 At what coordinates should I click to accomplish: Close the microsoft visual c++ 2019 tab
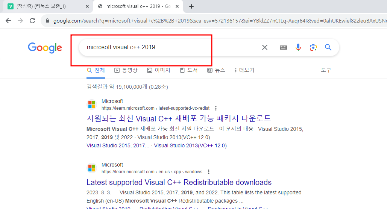(x=177, y=6)
